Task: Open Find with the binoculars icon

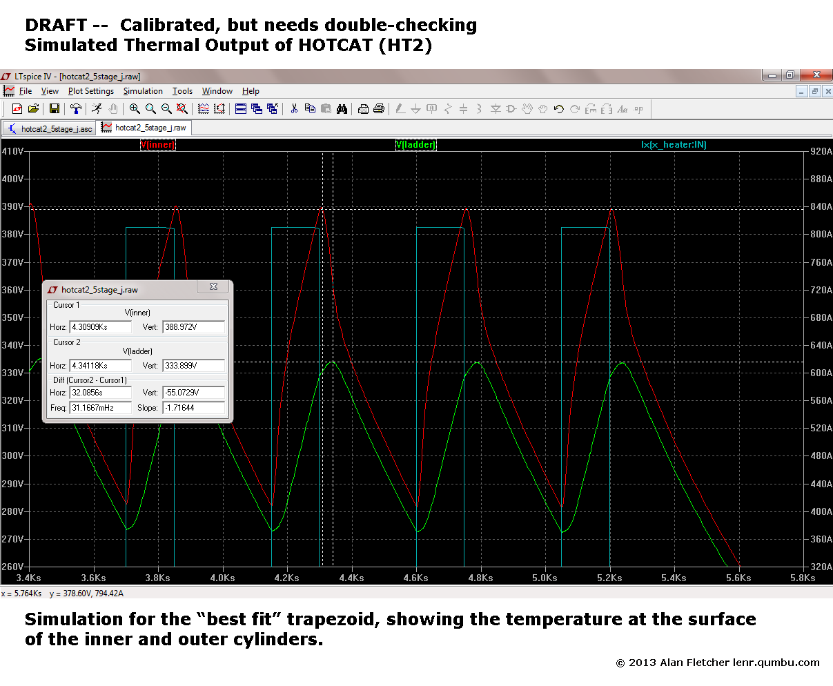Action: 342,109
